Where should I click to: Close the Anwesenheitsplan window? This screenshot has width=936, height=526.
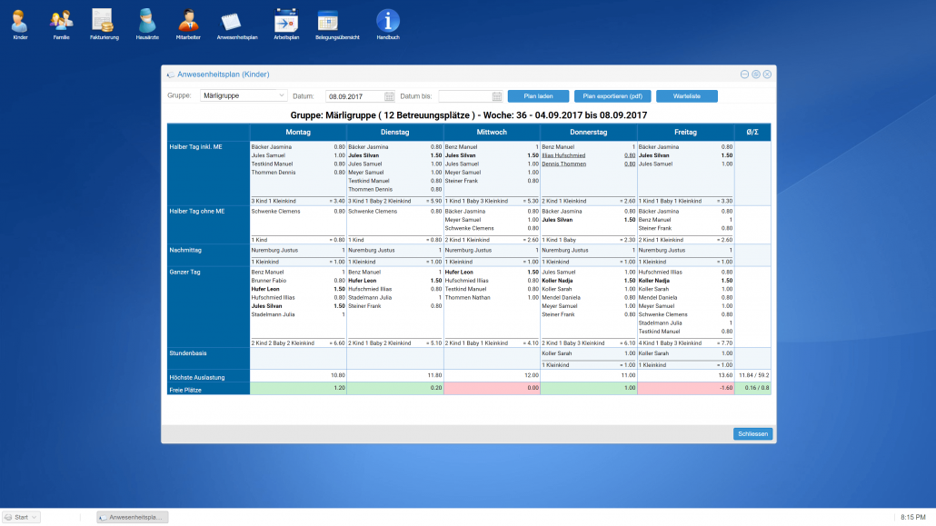767,74
